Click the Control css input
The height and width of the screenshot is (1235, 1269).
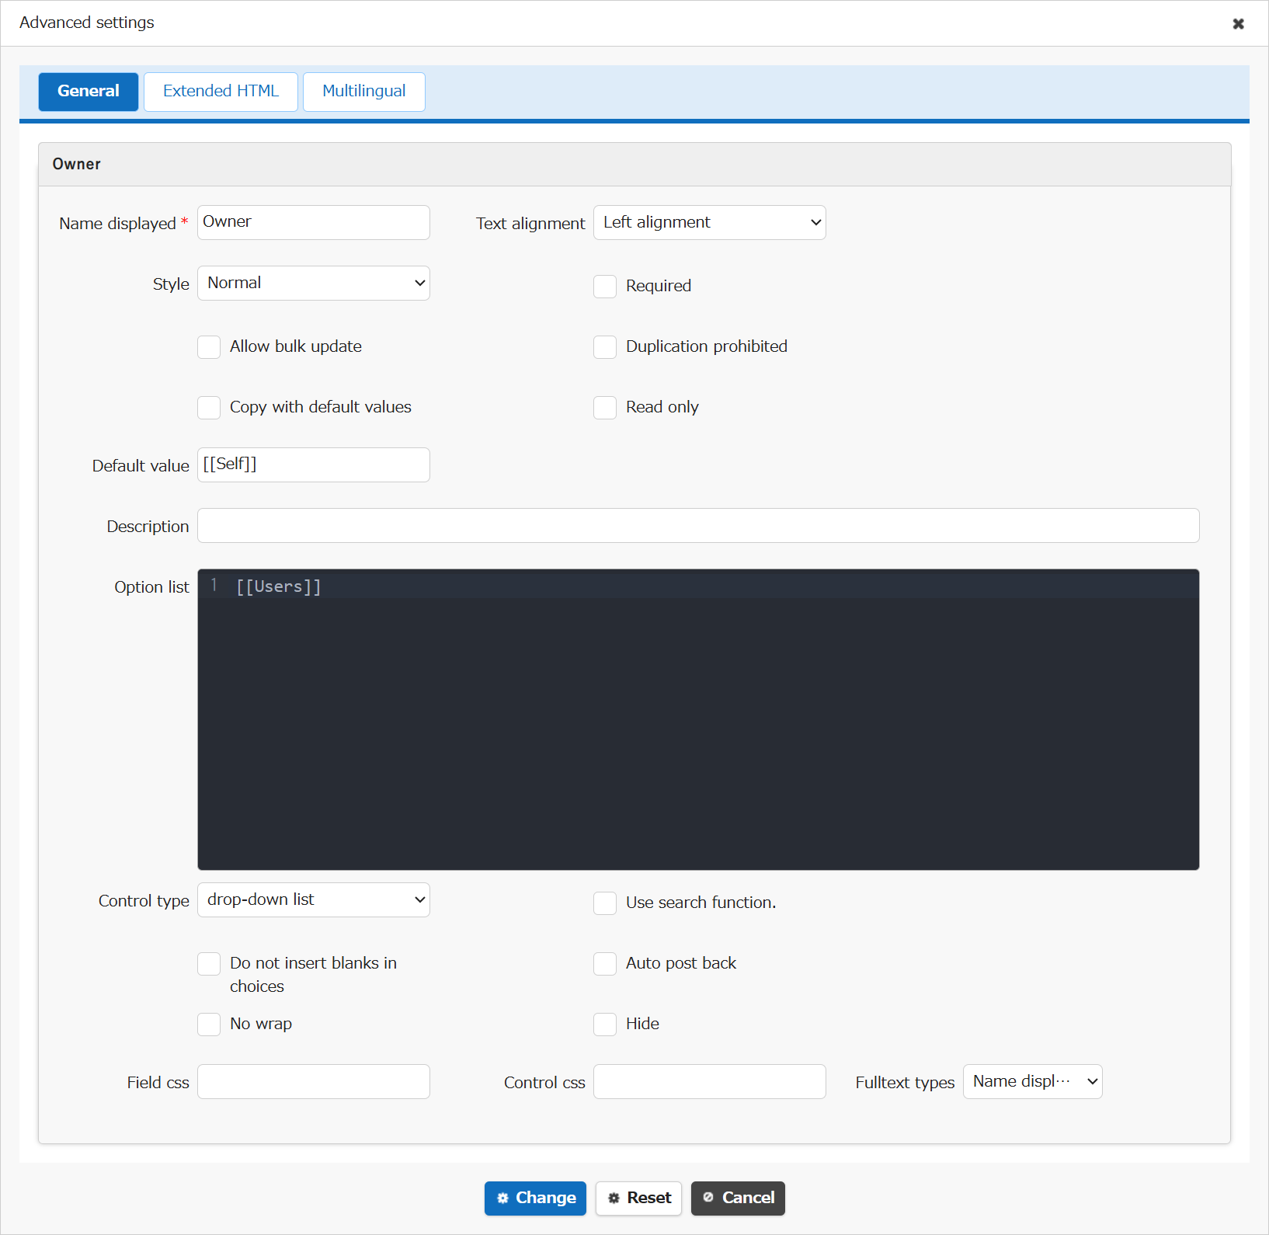point(709,1081)
